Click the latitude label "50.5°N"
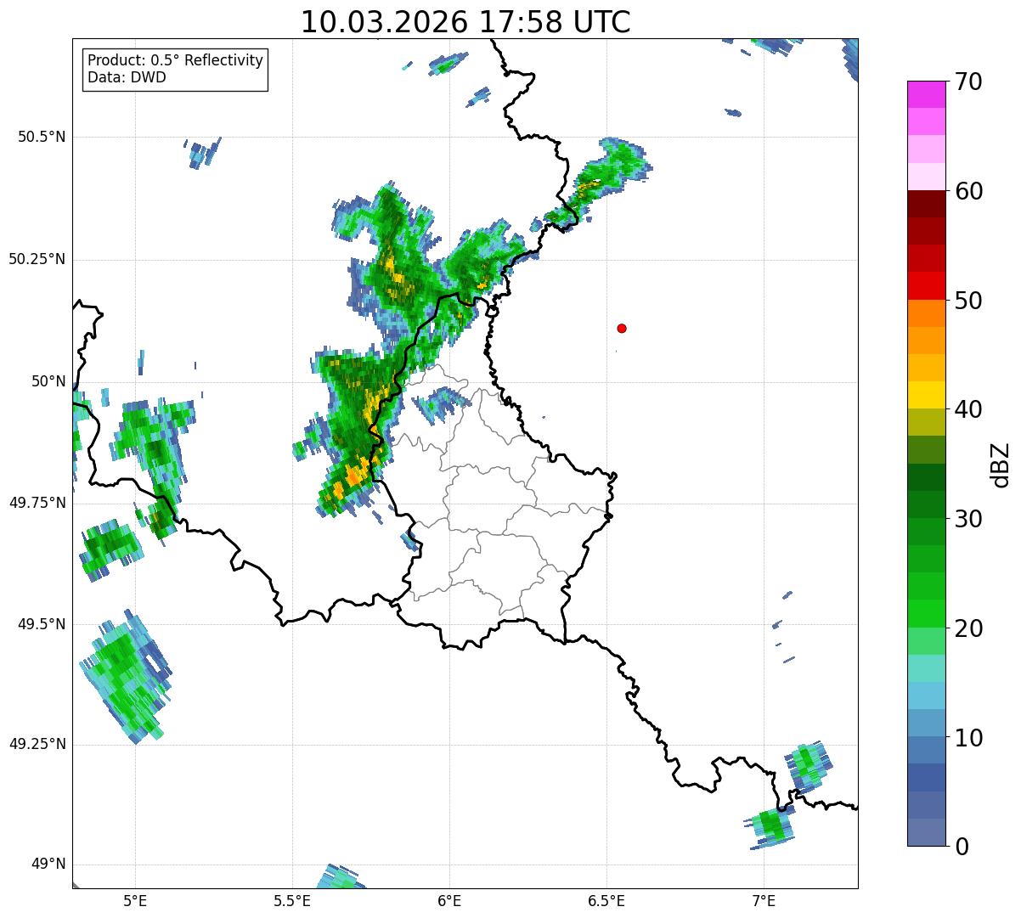The height and width of the screenshot is (918, 1021). 41,137
